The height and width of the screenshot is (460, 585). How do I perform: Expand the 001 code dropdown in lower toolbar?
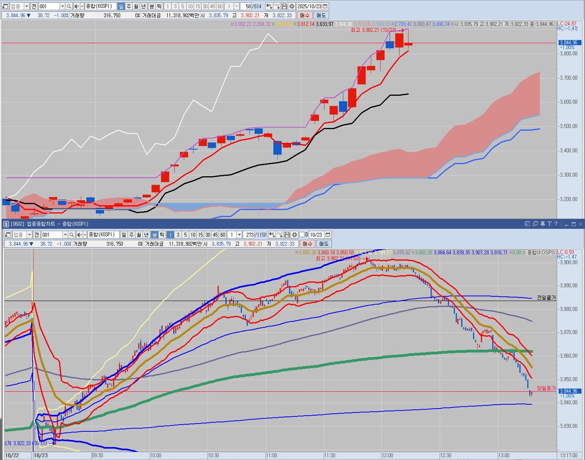65,235
